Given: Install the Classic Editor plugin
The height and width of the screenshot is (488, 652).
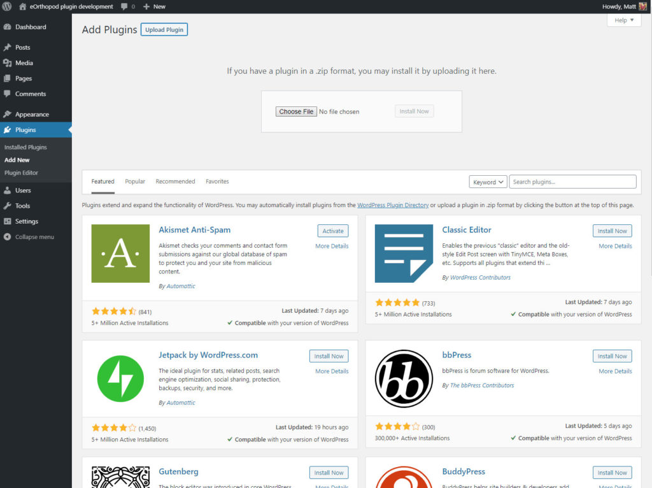Looking at the screenshot, I should 612,231.
